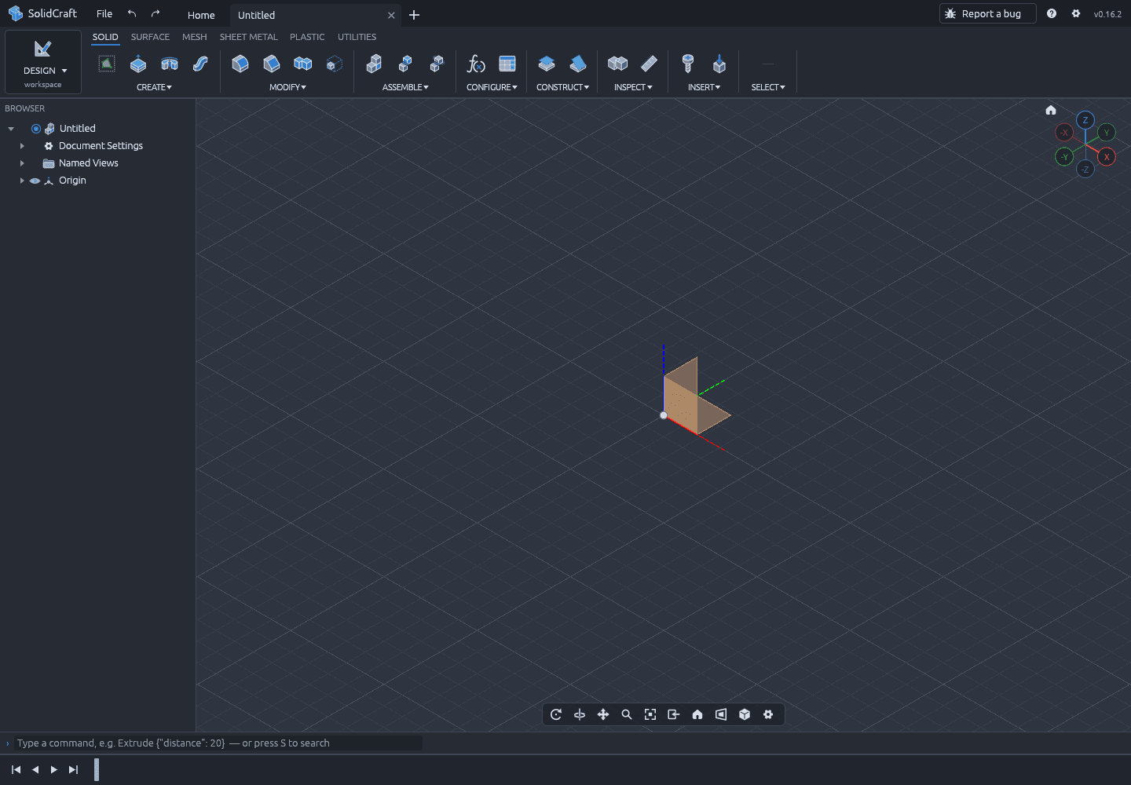Go to the Home tab
Image resolution: width=1131 pixels, height=785 pixels.
pyautogui.click(x=201, y=15)
